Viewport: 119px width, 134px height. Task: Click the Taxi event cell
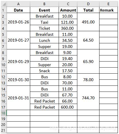pyautogui.click(x=44, y=22)
